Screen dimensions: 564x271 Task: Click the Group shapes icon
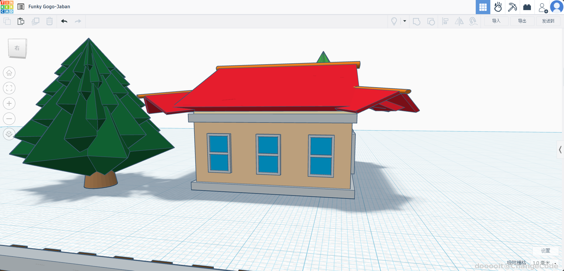click(x=417, y=22)
